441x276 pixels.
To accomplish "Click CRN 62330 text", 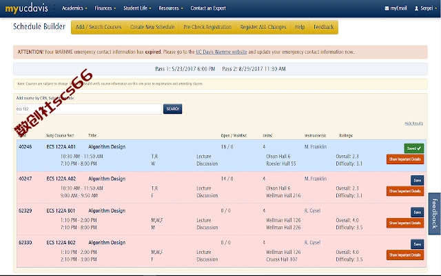I will [x=25, y=242].
